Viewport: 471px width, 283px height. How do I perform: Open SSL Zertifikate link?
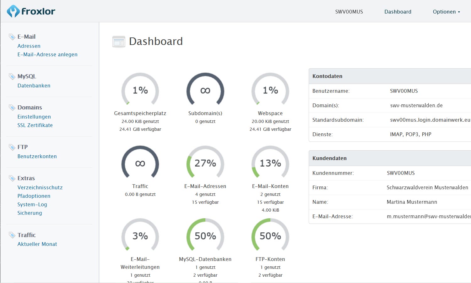[35, 125]
